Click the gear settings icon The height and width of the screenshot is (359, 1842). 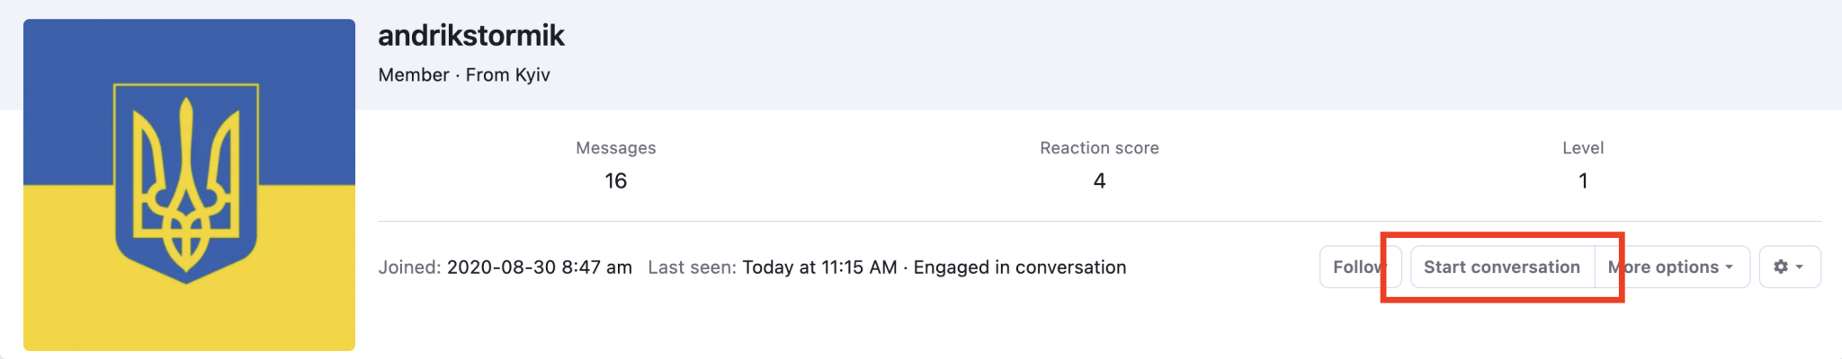[1780, 267]
